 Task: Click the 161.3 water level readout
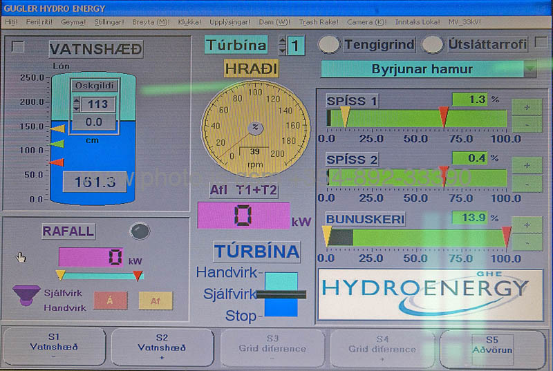pos(95,182)
